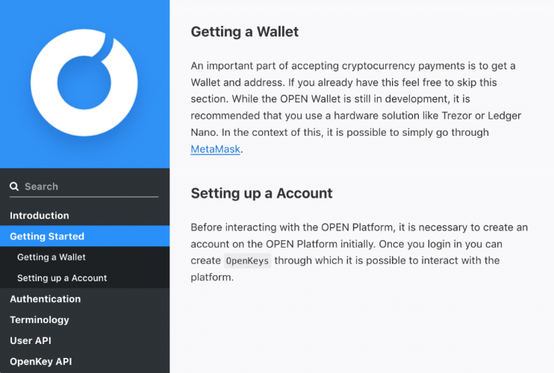Click the OPEN platform circular logo
The image size is (554, 373).
click(x=84, y=83)
